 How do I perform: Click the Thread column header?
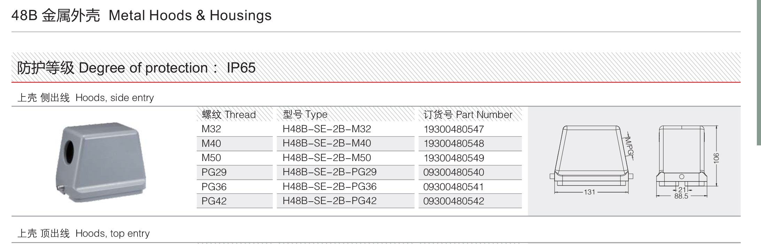(x=229, y=115)
